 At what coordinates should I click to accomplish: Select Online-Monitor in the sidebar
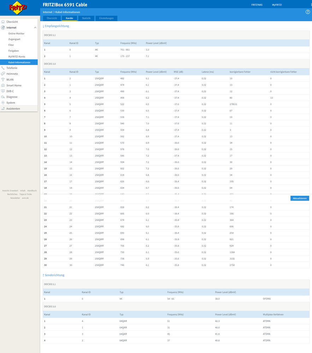(x=16, y=34)
